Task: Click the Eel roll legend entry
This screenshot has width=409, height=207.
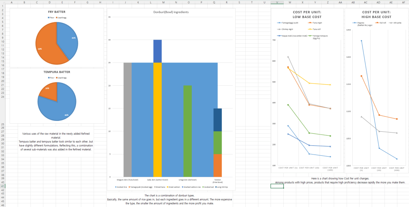Action: [381, 23]
